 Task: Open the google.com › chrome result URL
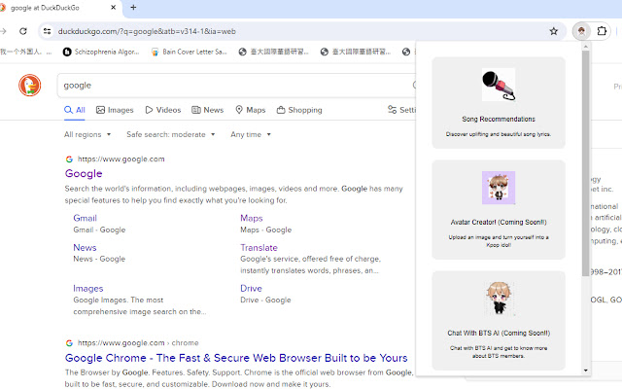138,343
